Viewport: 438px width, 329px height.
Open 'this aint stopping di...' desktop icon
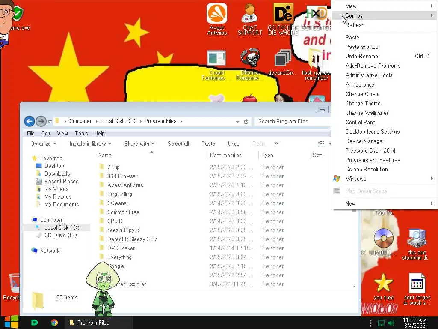click(x=417, y=244)
